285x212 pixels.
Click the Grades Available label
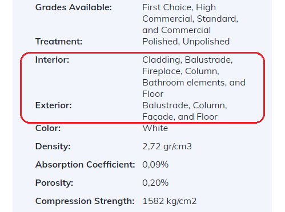point(74,7)
